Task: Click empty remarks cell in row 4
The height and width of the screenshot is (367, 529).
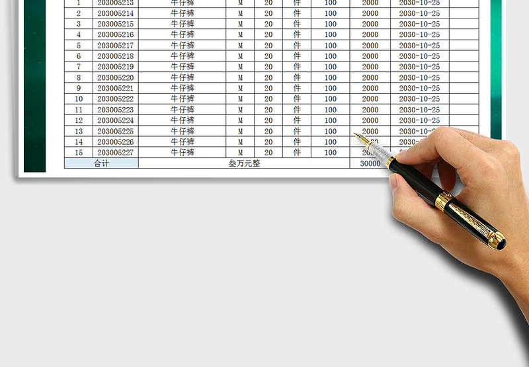Action: pyautogui.click(x=464, y=35)
